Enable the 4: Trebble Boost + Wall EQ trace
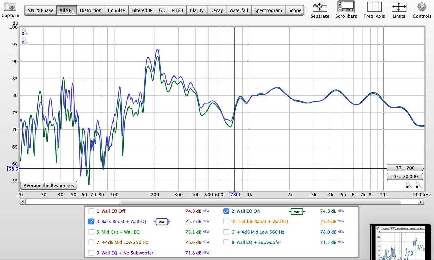The height and width of the screenshot is (260, 434). point(226,222)
